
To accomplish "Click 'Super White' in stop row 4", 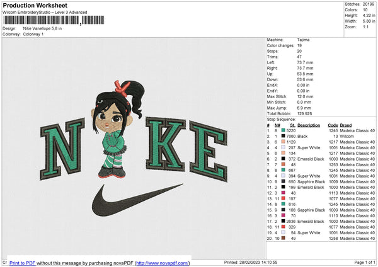I will pos(309,147).
